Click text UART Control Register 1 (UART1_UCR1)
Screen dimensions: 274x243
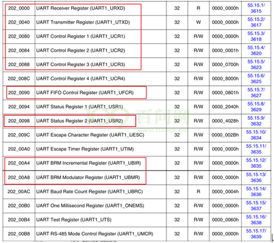(x=81, y=36)
